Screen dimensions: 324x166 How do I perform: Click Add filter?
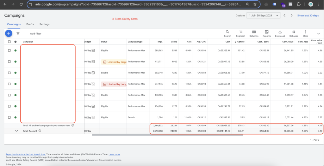click(x=35, y=33)
